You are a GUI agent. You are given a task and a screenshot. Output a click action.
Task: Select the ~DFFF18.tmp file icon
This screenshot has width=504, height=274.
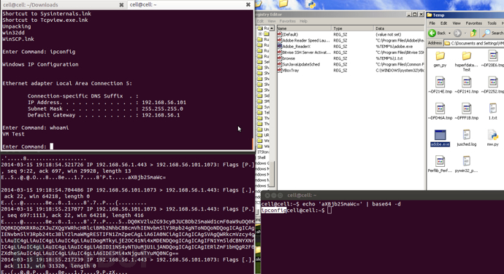(467, 109)
